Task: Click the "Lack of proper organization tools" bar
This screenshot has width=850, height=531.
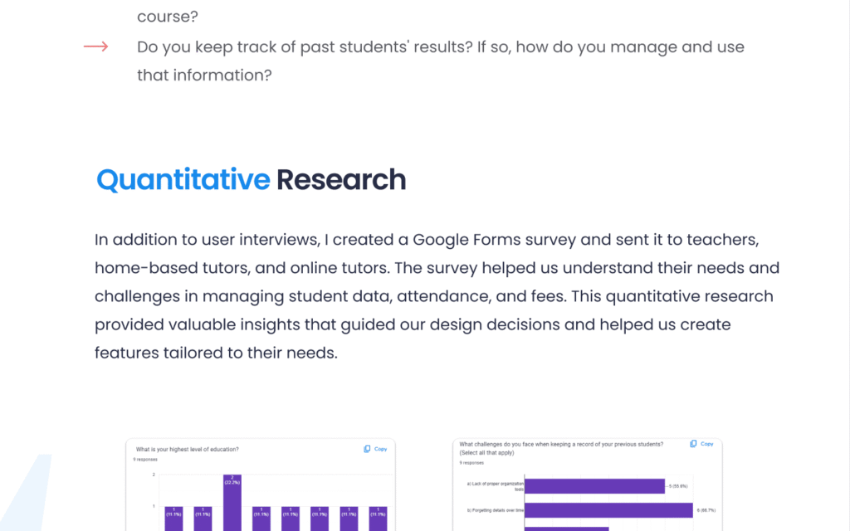Action: (x=595, y=485)
